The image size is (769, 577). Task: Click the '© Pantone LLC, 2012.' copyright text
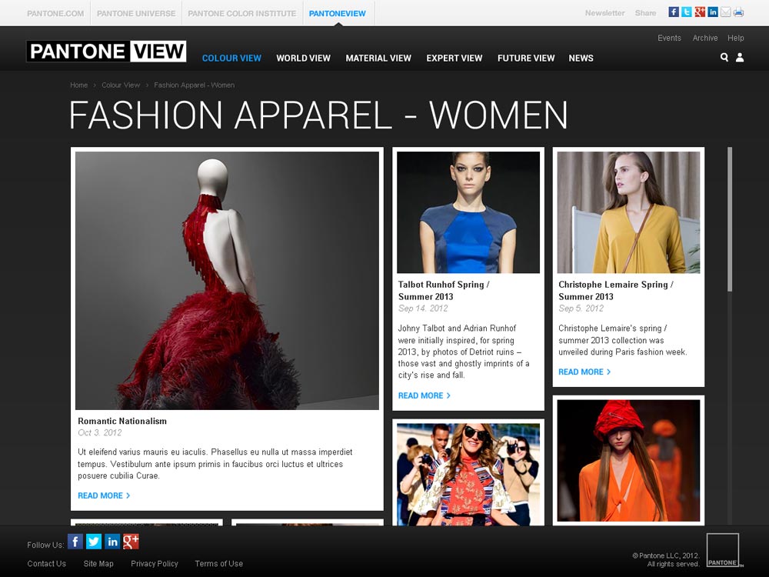click(x=665, y=556)
